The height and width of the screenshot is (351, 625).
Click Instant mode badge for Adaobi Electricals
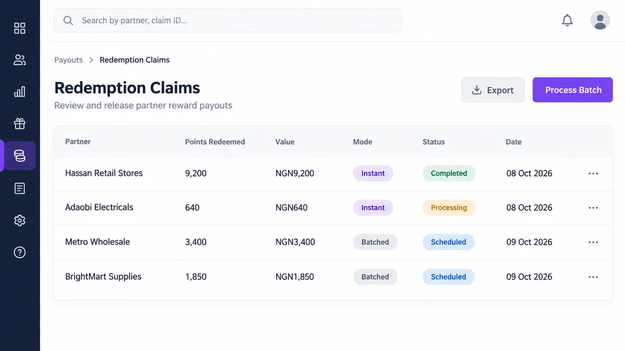[373, 207]
